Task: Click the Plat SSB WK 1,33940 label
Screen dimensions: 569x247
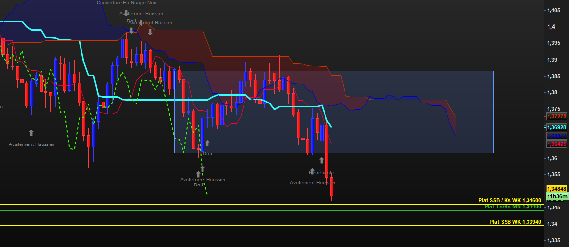Action: [515, 222]
